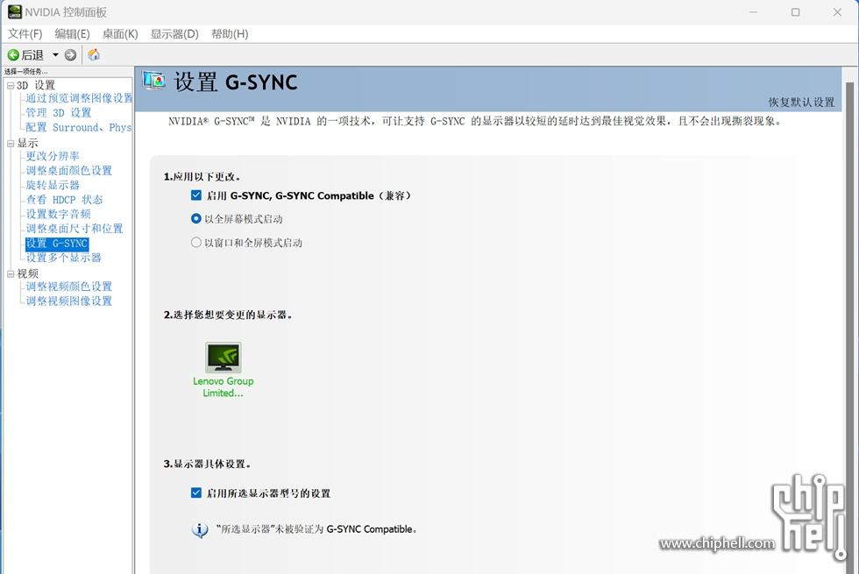
Task: Click the 选择一项任务... label
Action: (25, 71)
